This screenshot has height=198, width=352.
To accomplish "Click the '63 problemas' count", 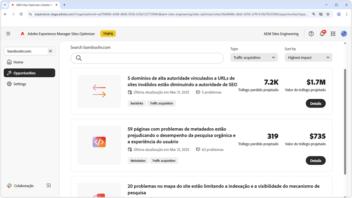I will [210, 150].
